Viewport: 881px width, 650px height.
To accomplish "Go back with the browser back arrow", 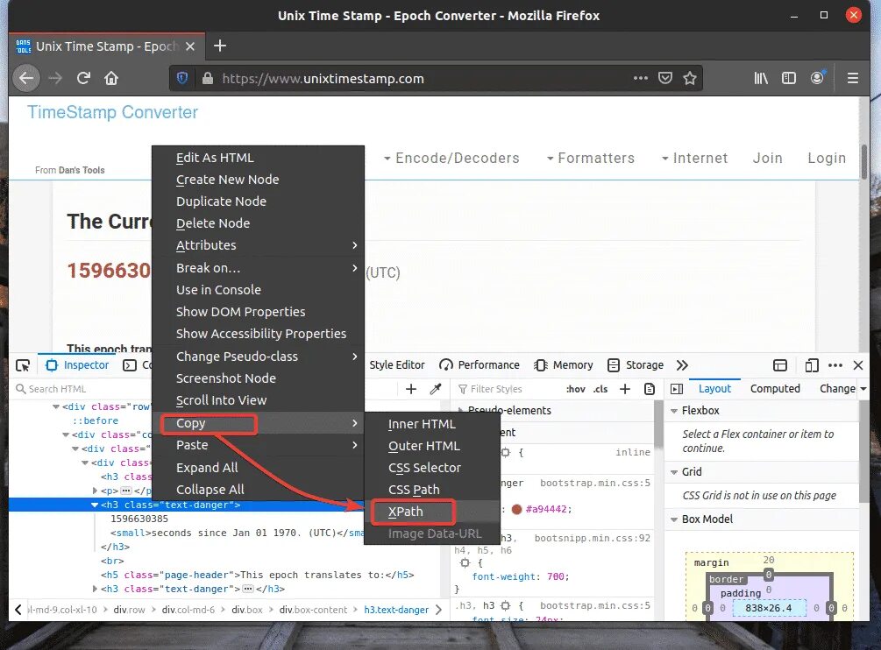I will point(25,78).
